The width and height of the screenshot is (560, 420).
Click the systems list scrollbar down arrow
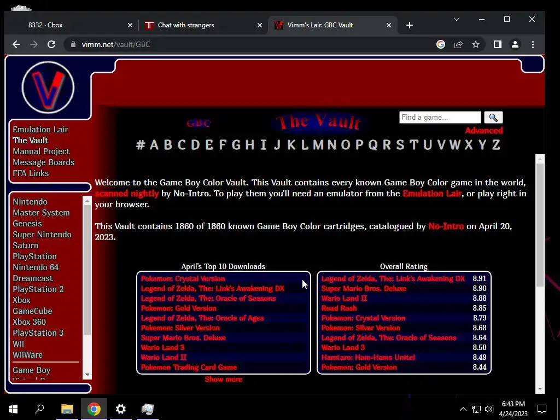pos(87,375)
